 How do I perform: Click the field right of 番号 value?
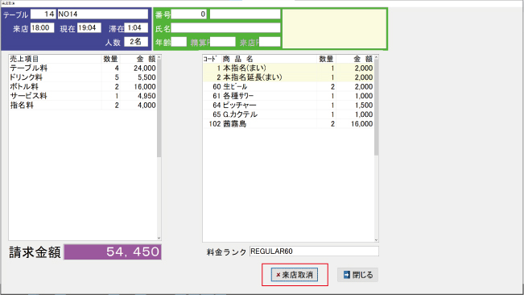pos(245,14)
